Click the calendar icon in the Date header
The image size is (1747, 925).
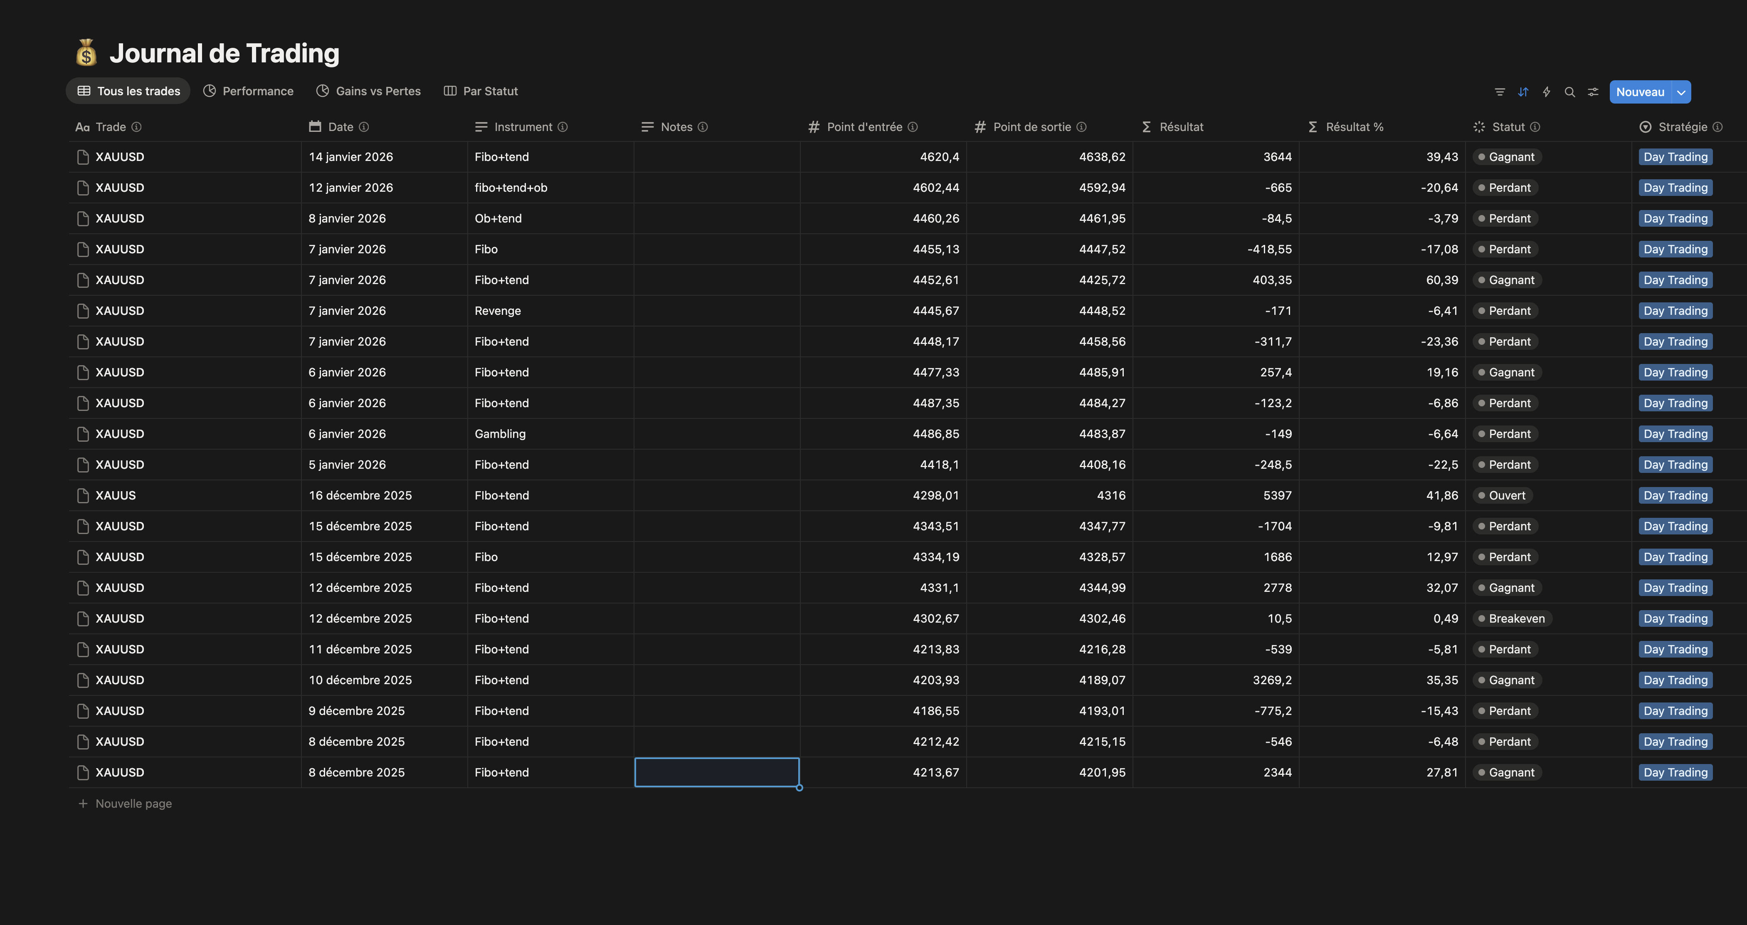point(316,127)
